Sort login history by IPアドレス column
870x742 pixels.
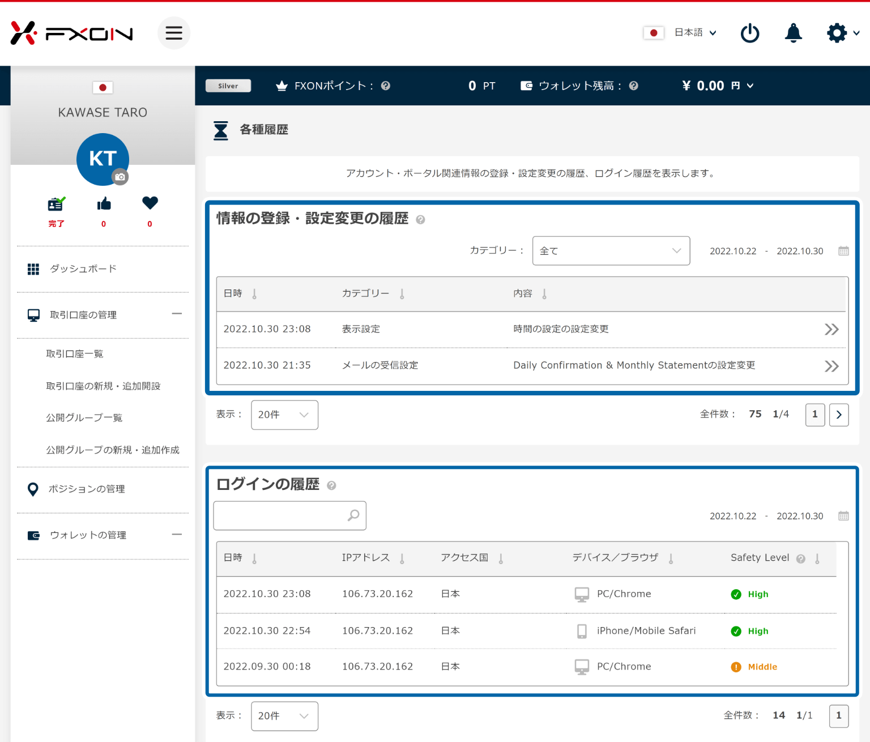(402, 559)
